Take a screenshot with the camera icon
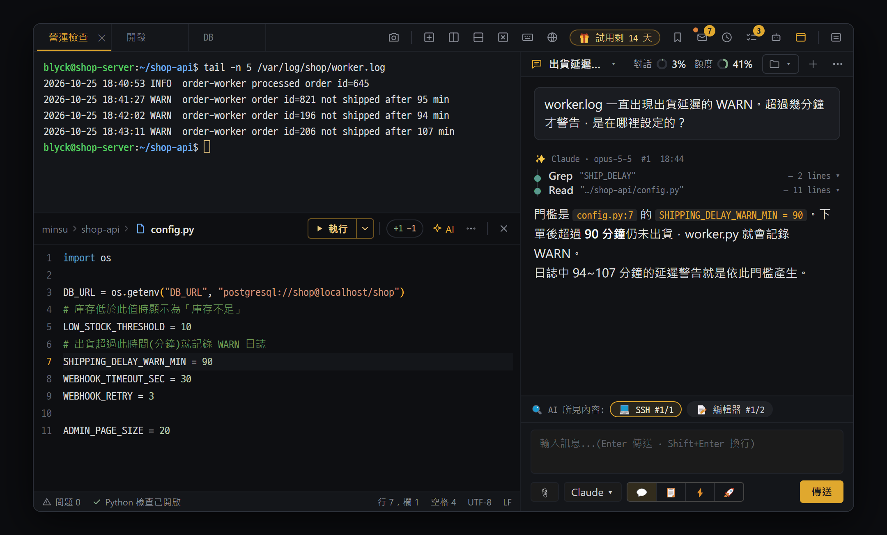 tap(393, 38)
